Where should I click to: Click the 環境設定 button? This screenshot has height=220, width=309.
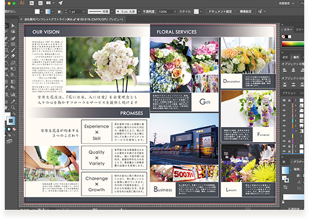tap(246, 11)
